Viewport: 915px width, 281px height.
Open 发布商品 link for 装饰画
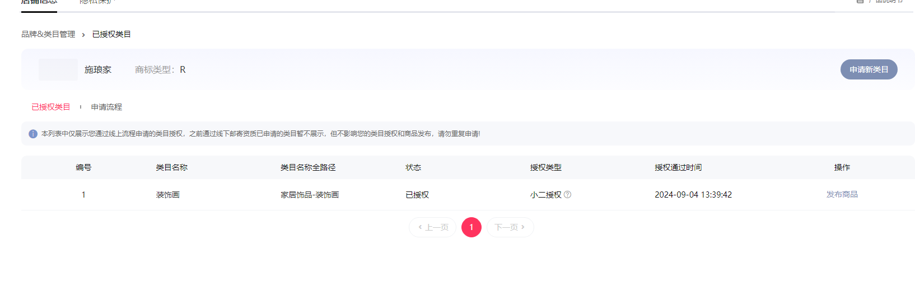click(x=842, y=194)
